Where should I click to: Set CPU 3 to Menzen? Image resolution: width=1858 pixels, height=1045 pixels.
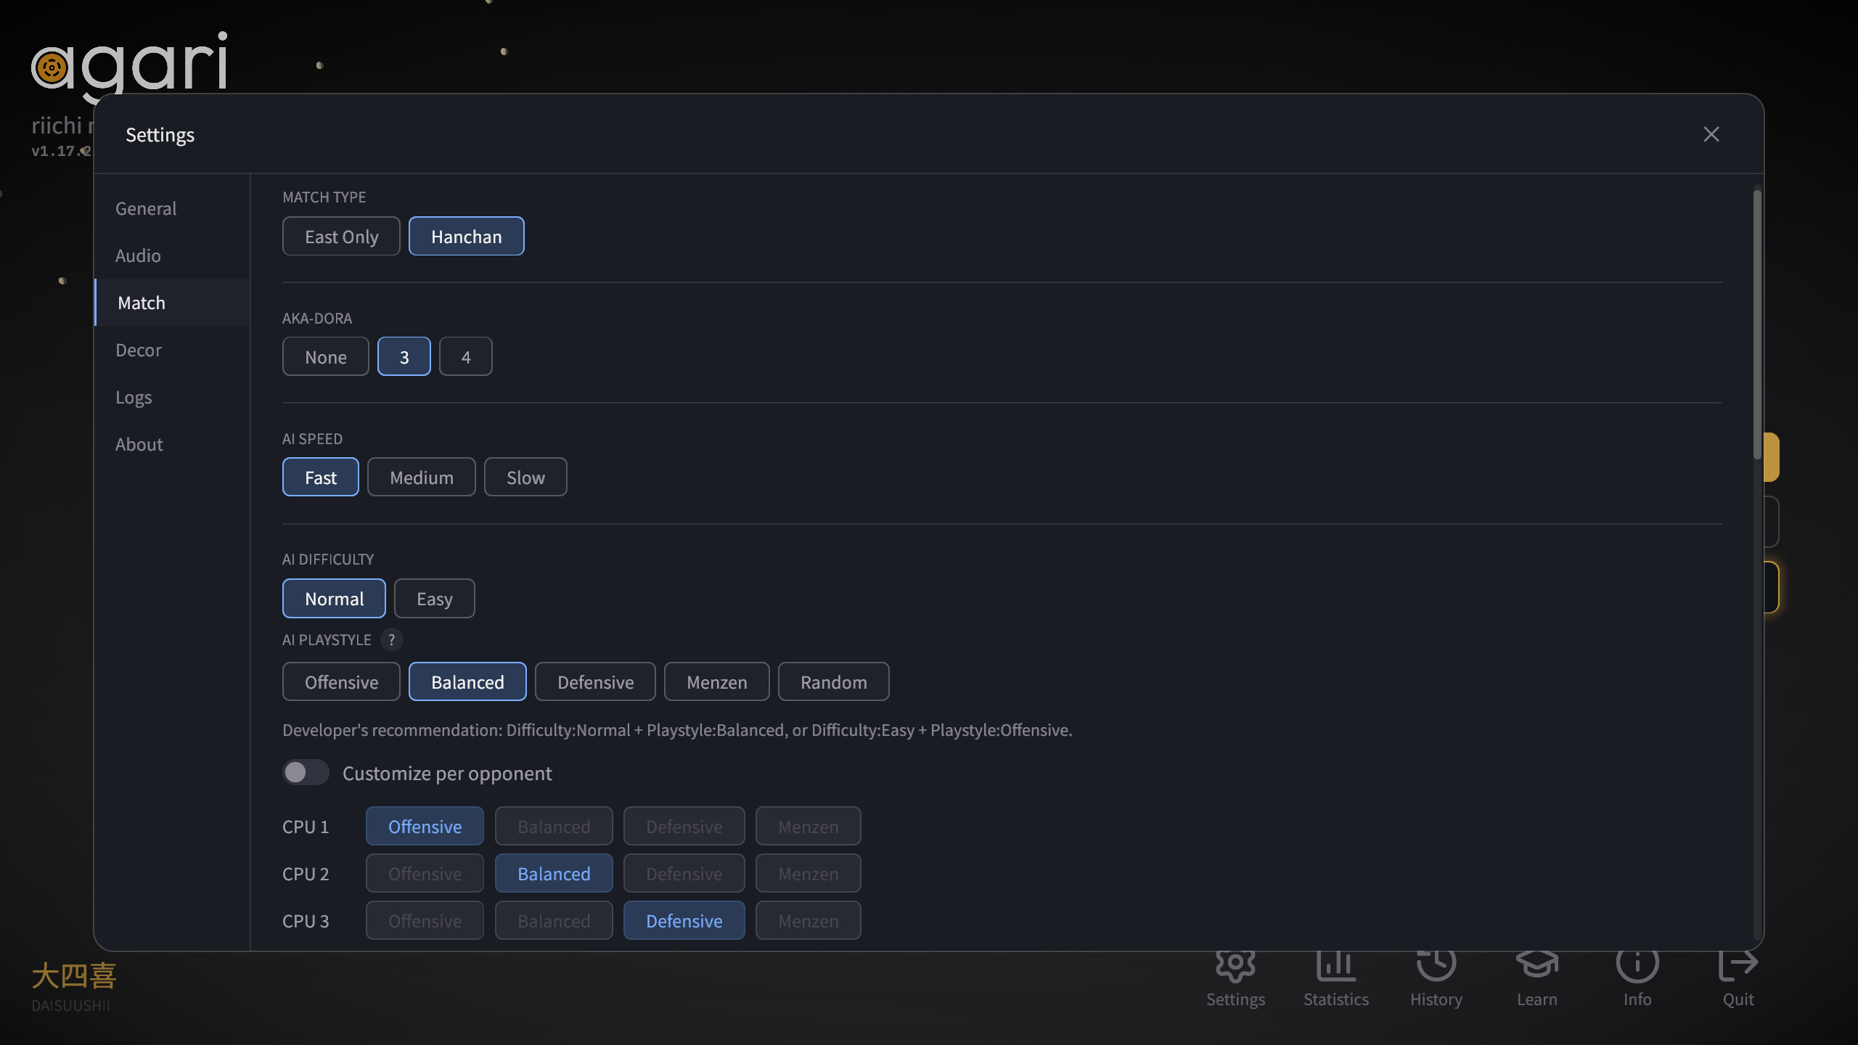[x=808, y=921]
